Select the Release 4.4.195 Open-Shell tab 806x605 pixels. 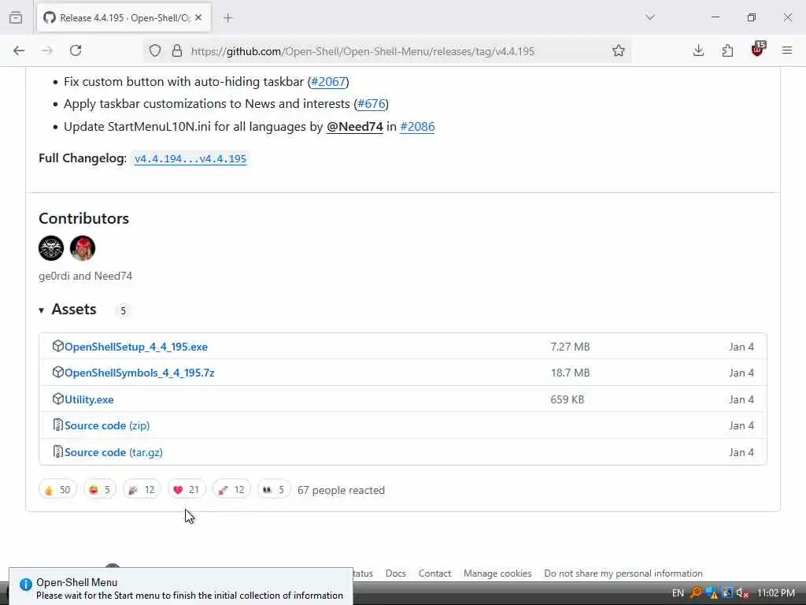pyautogui.click(x=124, y=18)
